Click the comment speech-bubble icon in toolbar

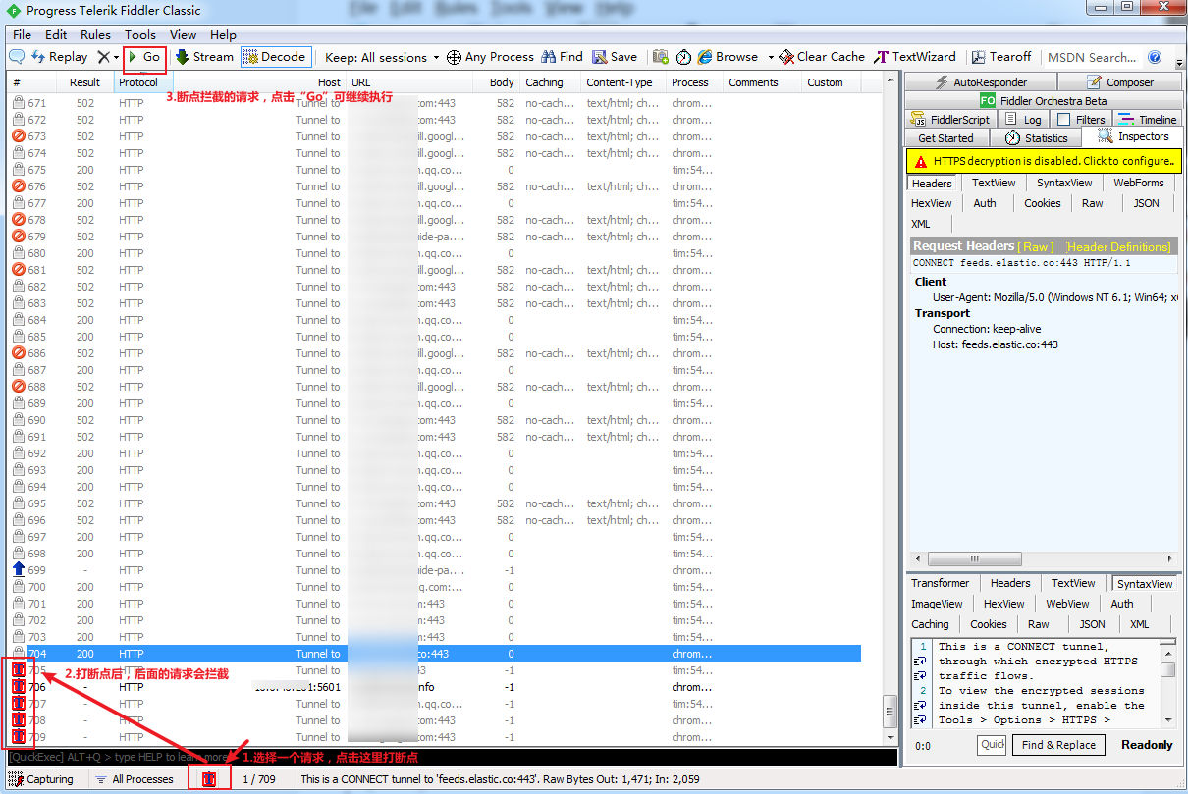[17, 57]
